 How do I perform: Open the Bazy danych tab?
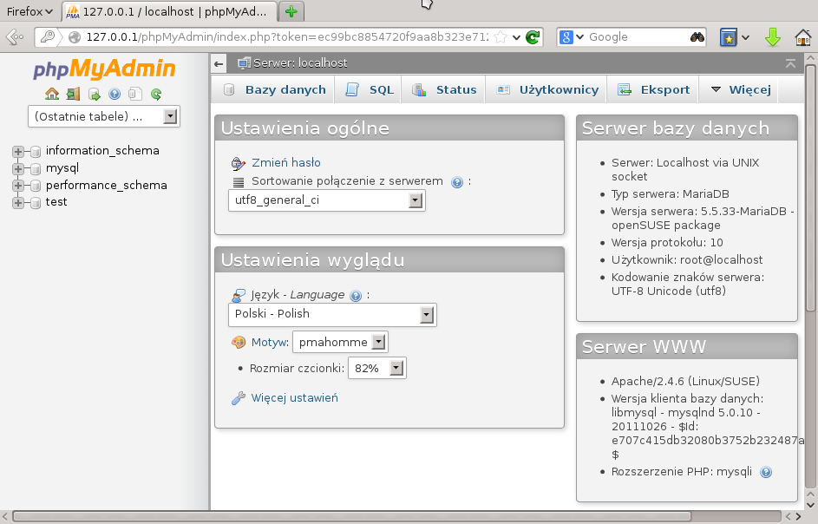point(275,89)
